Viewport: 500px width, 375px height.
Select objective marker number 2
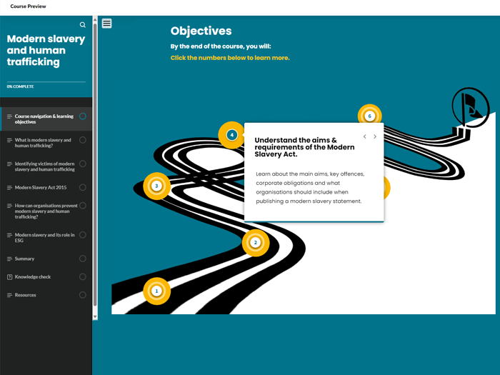click(256, 243)
